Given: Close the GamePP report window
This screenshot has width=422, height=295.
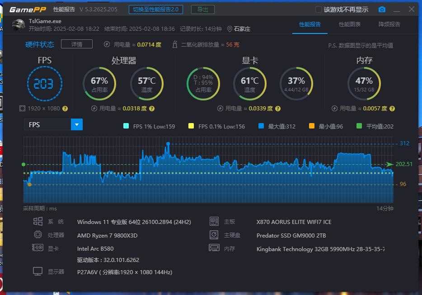Looking at the screenshot, I should pyautogui.click(x=412, y=9).
